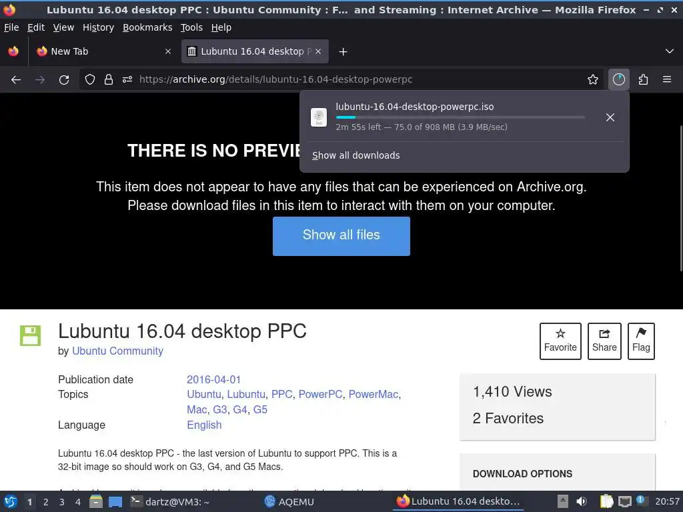Viewport: 683px width, 512px height.
Task: Switch to the AQEMU taskbar window
Action: pos(289,501)
